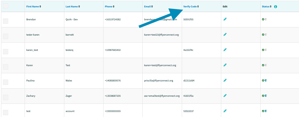Screen dimensions: 299x117
Task: Edit Paulina Wales contact
Action: coord(225,80)
